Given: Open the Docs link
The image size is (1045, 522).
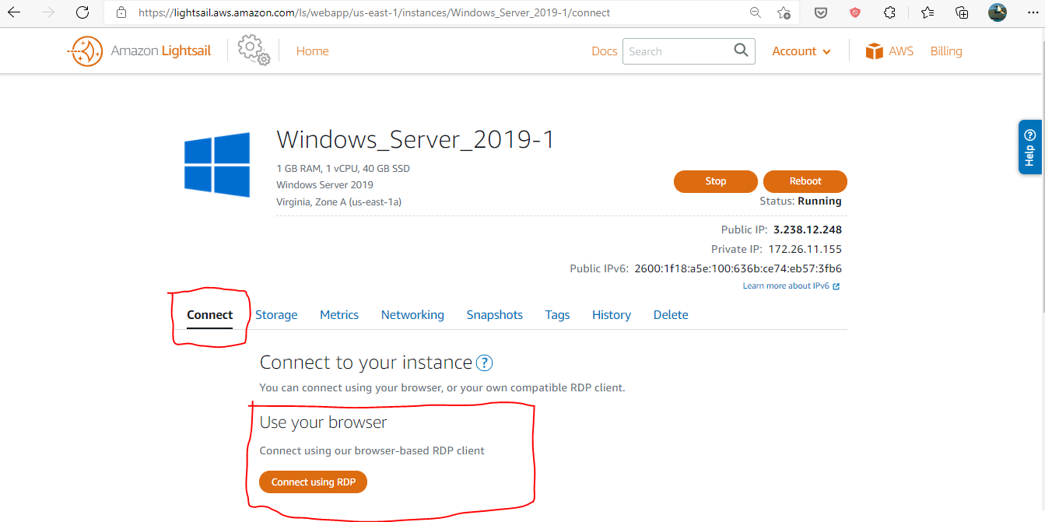Looking at the screenshot, I should (605, 51).
